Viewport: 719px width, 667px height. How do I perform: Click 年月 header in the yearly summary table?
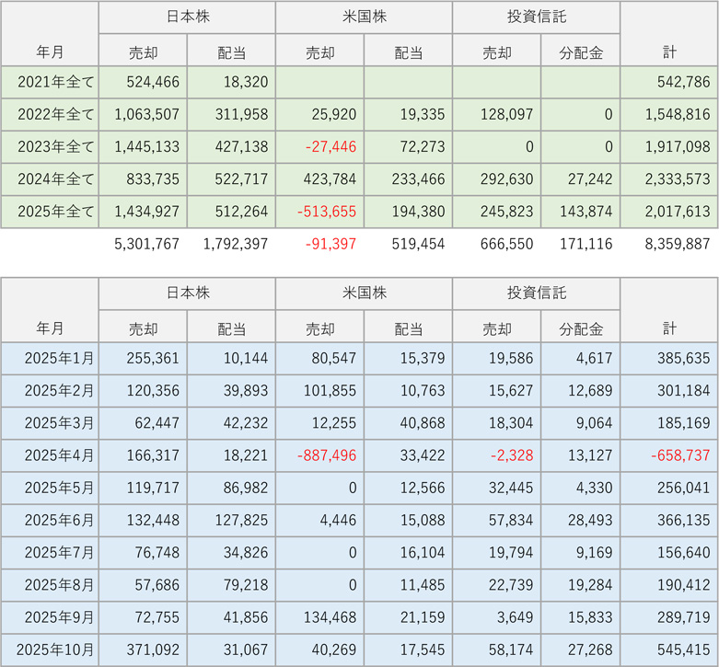tap(50, 52)
